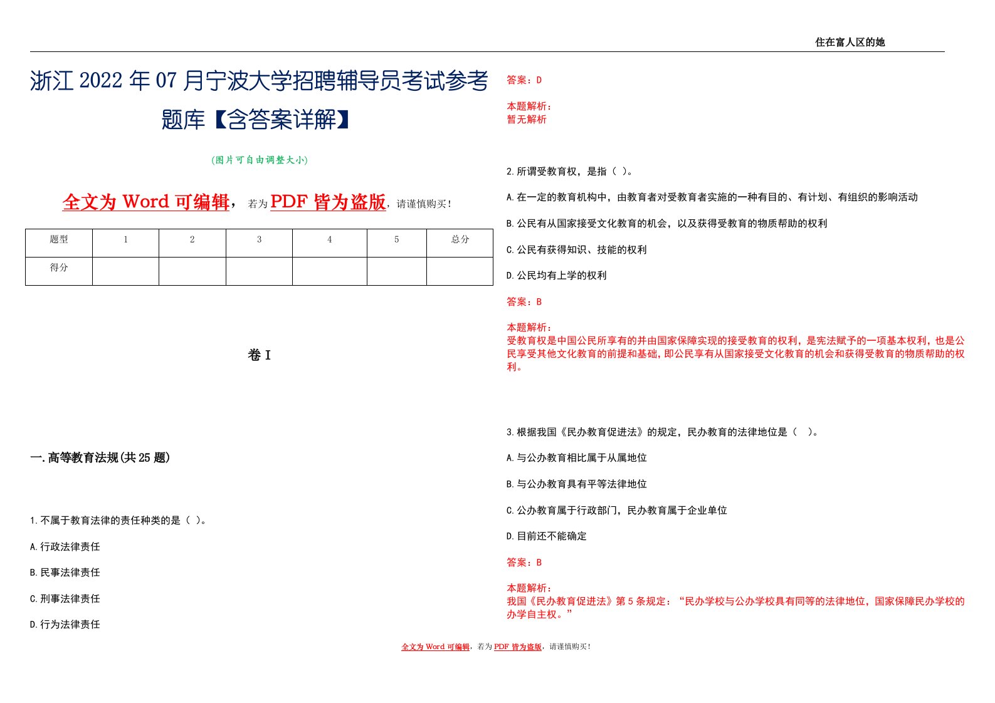The width and height of the screenshot is (995, 703).
Task: Click the red text PDF皆为盗版
Action: coord(328,202)
